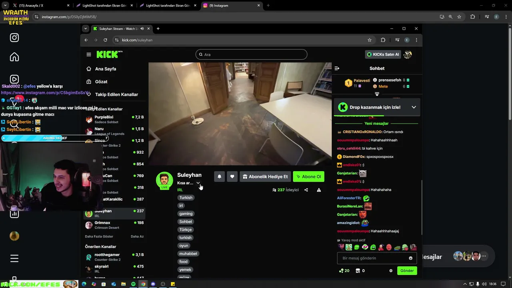The height and width of the screenshot is (288, 512).
Task: Open rootthegamer recommended channel
Action: click(x=114, y=257)
